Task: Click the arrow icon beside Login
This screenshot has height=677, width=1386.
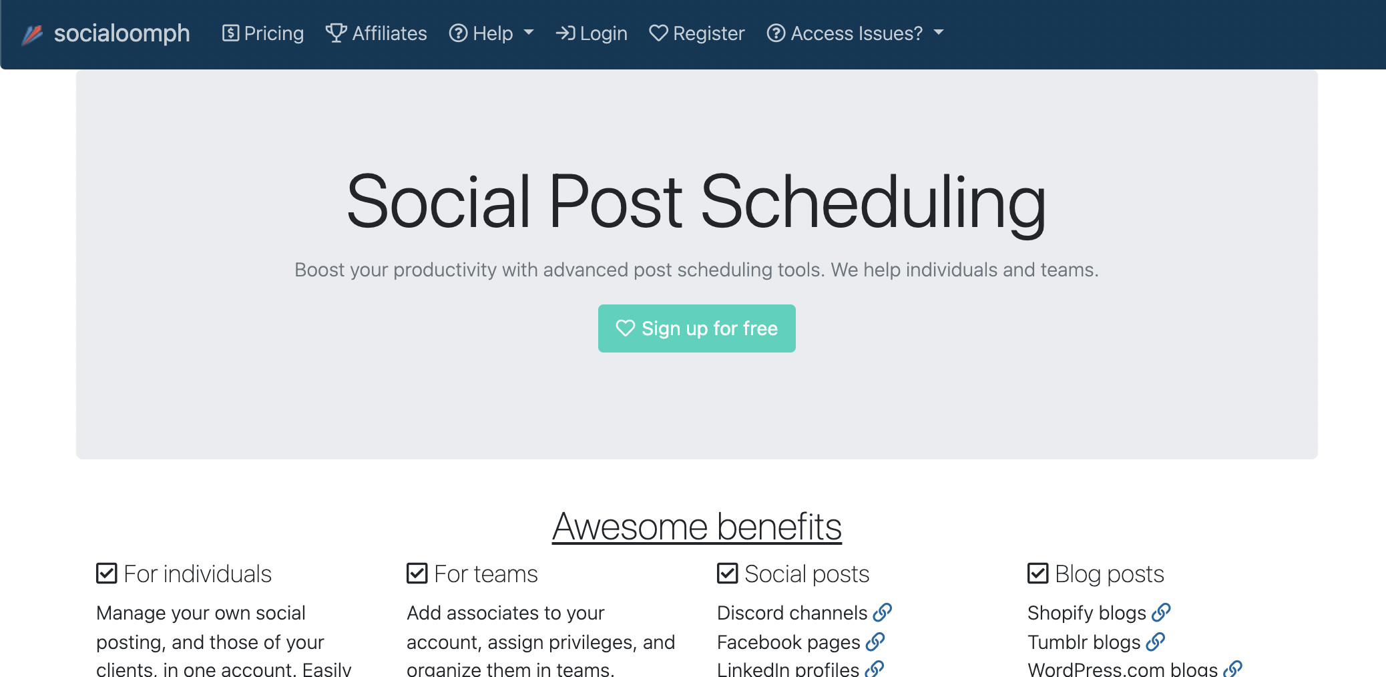Action: 565,32
